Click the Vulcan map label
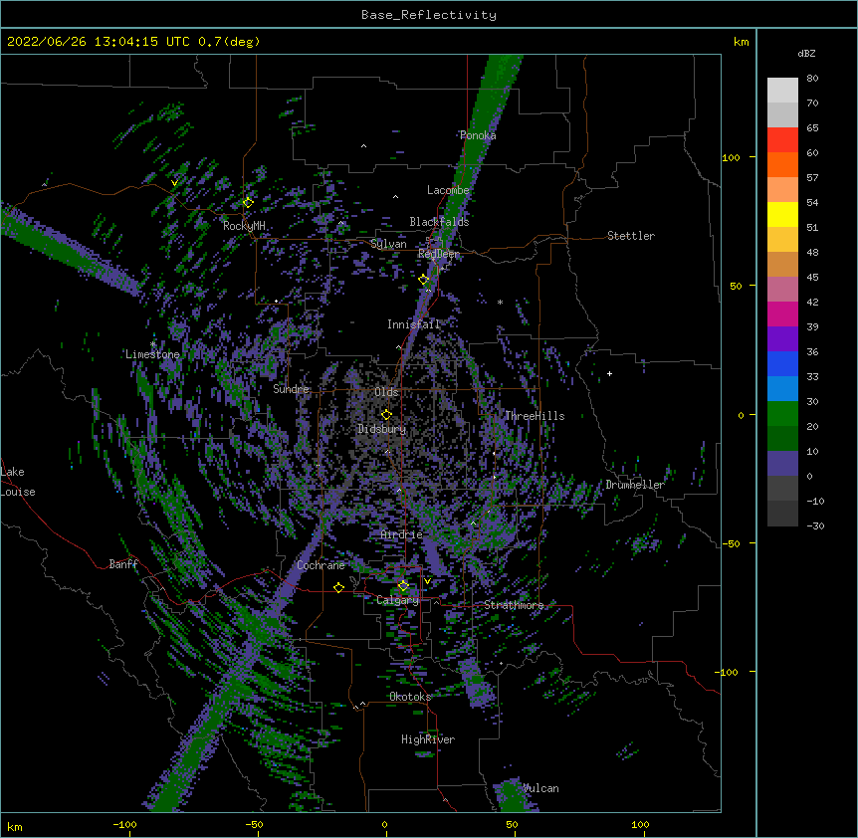 pyautogui.click(x=540, y=788)
